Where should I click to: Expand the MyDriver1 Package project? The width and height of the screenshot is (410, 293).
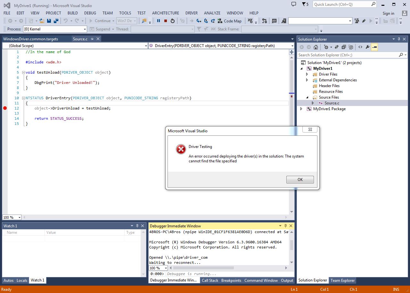(x=301, y=109)
